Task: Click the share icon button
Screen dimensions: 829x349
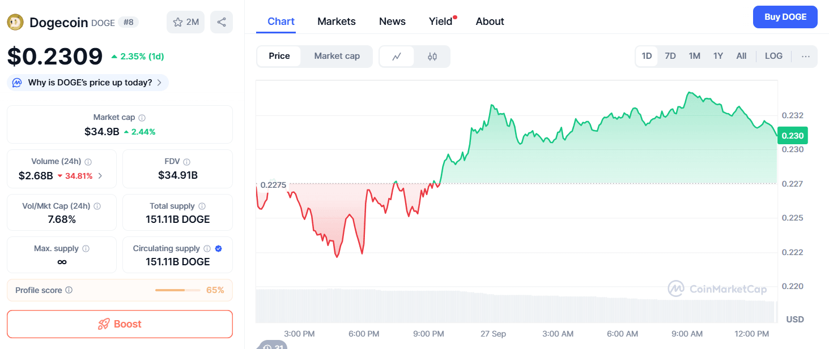Action: (x=222, y=22)
